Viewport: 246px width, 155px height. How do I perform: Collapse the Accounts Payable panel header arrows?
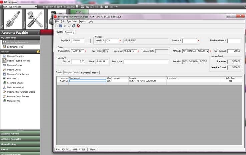(x=38, y=33)
